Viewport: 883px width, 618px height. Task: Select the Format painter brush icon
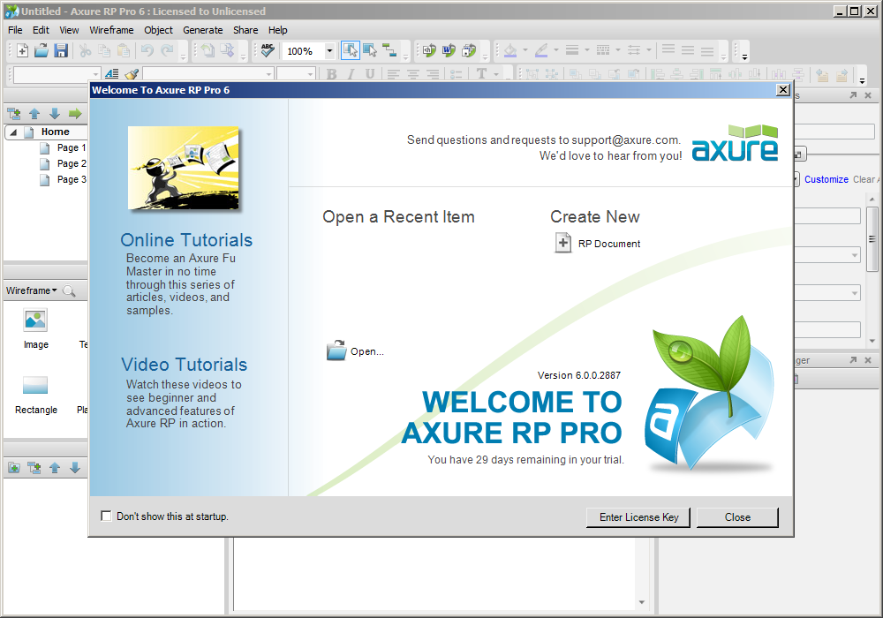pyautogui.click(x=132, y=74)
